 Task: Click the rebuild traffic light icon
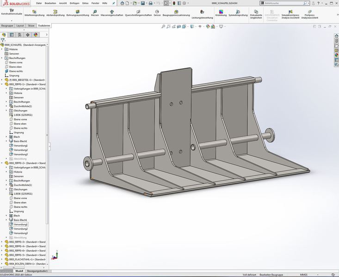tap(174, 3)
